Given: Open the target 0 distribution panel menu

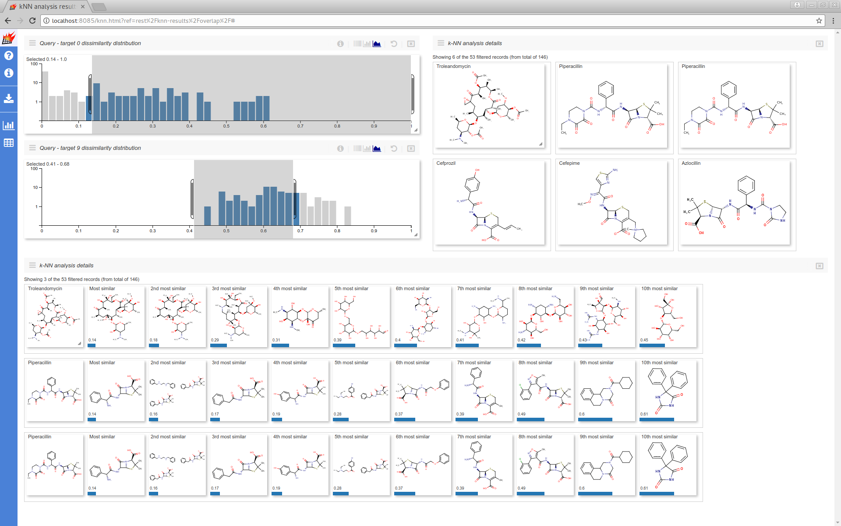Looking at the screenshot, I should point(32,43).
